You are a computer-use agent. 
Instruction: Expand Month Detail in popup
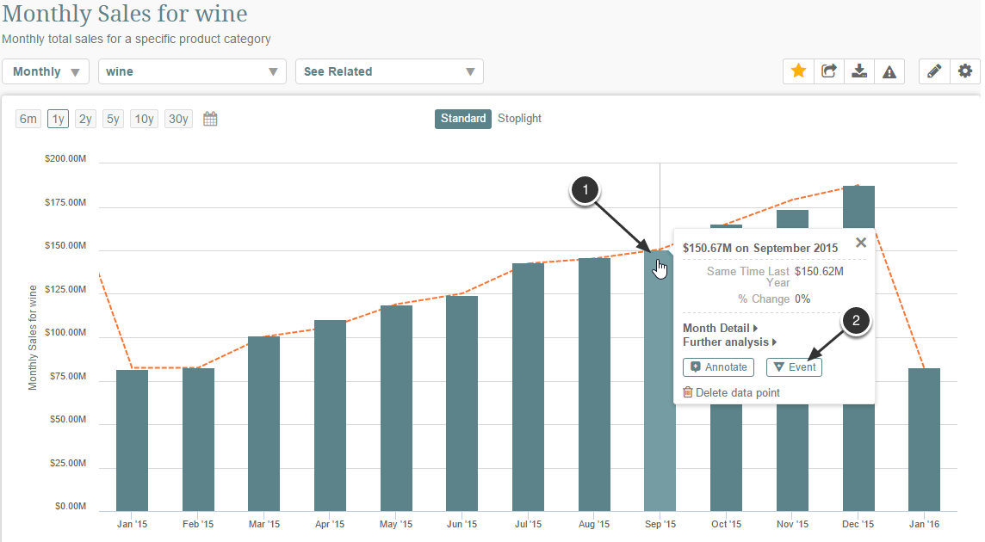[x=720, y=328]
